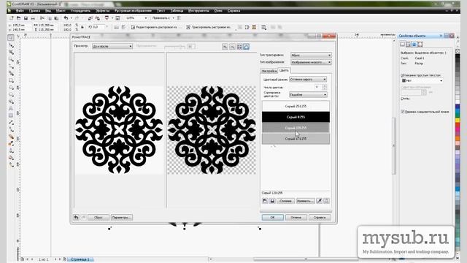This screenshot has width=467, height=263.
Task: Click the PowerTRACE zoom in magnifier icon
Action: [225, 47]
